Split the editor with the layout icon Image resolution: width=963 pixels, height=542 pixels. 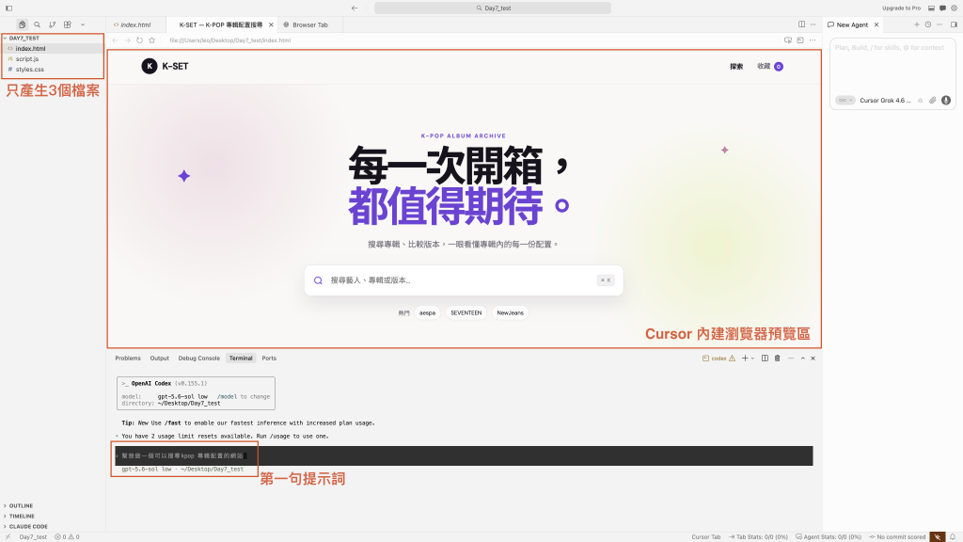(x=801, y=24)
